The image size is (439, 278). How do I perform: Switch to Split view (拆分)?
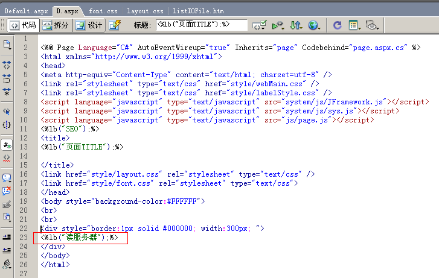(56, 25)
